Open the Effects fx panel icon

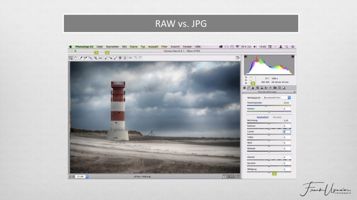point(271,88)
